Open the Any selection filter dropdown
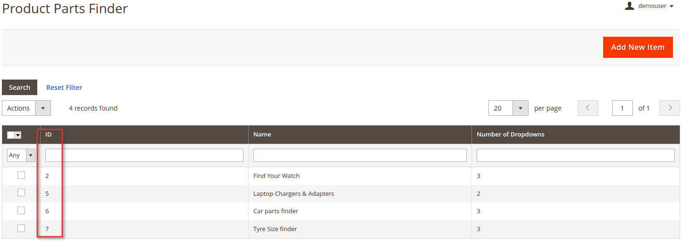This screenshot has width=681, height=241. coord(21,155)
